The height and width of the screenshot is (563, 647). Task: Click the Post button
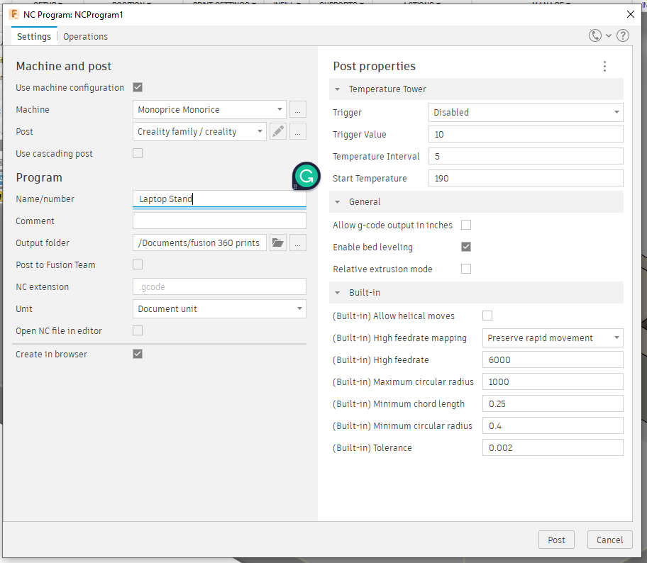[556, 540]
